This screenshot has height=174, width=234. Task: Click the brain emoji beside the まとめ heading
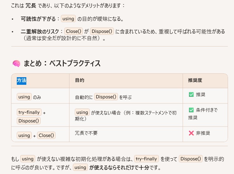pos(16,64)
